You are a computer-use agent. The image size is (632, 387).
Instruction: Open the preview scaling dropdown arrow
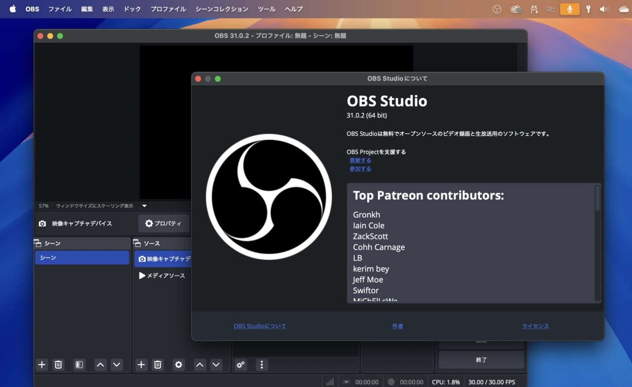point(145,206)
